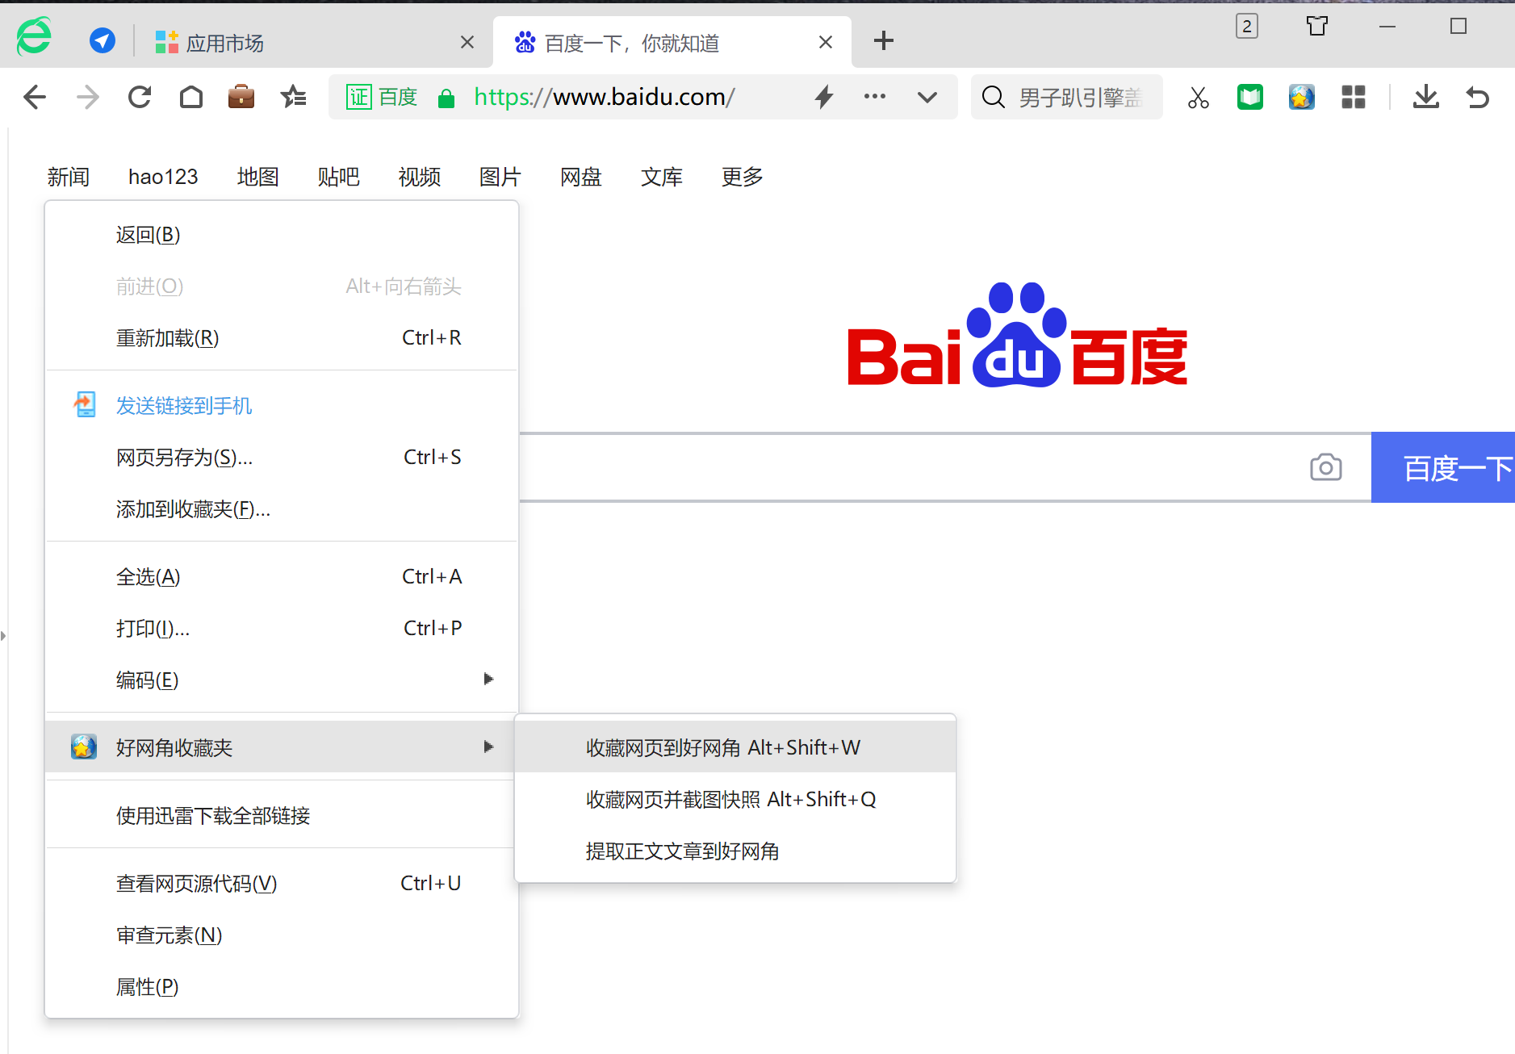The width and height of the screenshot is (1515, 1054).
Task: Select the 百度一下，你就知道 tab
Action: [x=672, y=43]
